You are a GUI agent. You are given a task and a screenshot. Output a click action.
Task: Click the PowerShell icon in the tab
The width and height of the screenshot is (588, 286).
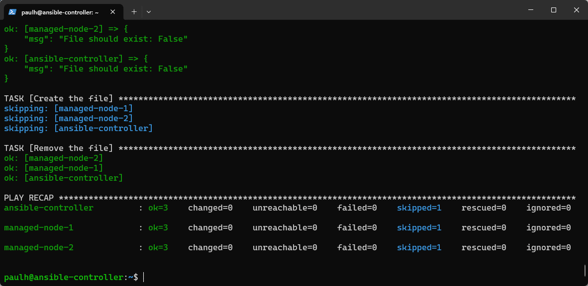(x=12, y=11)
